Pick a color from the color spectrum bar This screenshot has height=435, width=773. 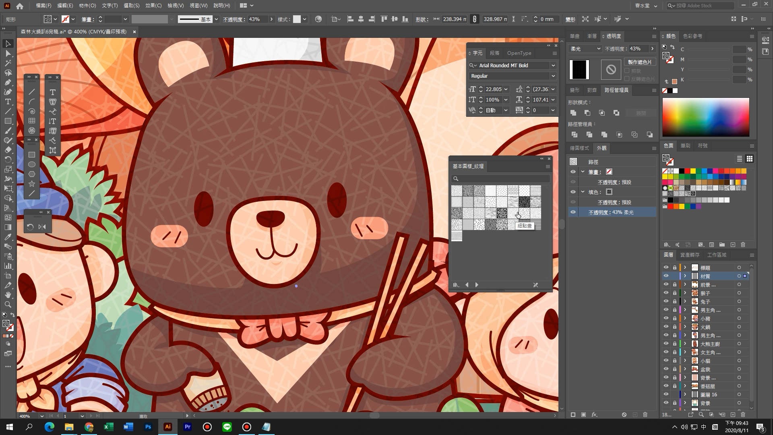pos(705,117)
